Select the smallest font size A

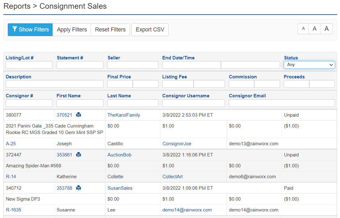coord(303,29)
